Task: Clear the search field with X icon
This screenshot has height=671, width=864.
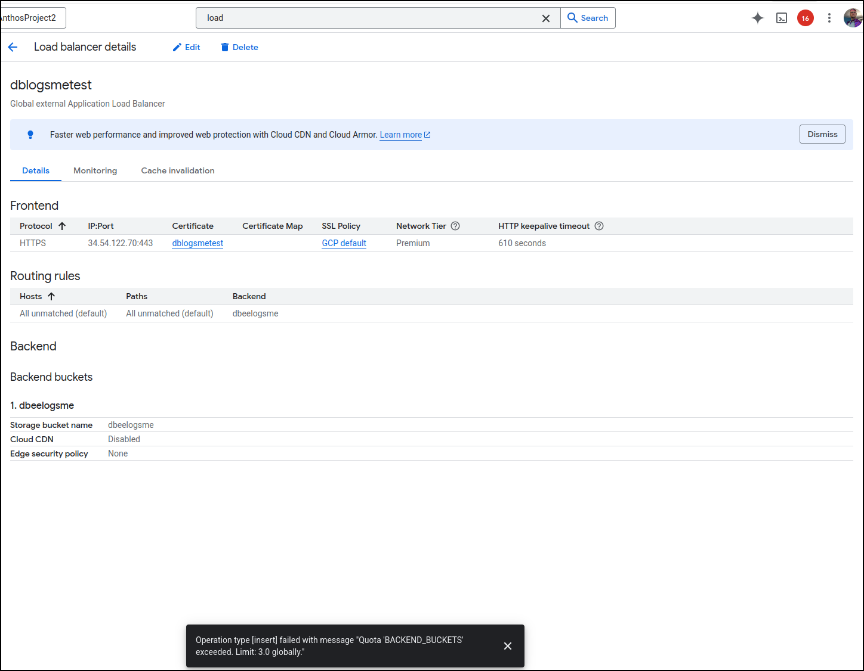Action: [545, 18]
